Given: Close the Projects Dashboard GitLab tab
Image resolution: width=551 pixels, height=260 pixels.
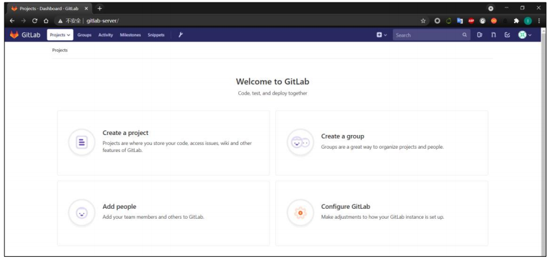Looking at the screenshot, I should coord(86,8).
